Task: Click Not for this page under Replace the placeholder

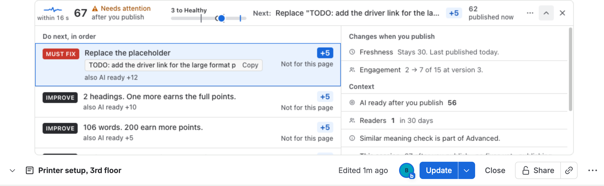Action: point(307,64)
